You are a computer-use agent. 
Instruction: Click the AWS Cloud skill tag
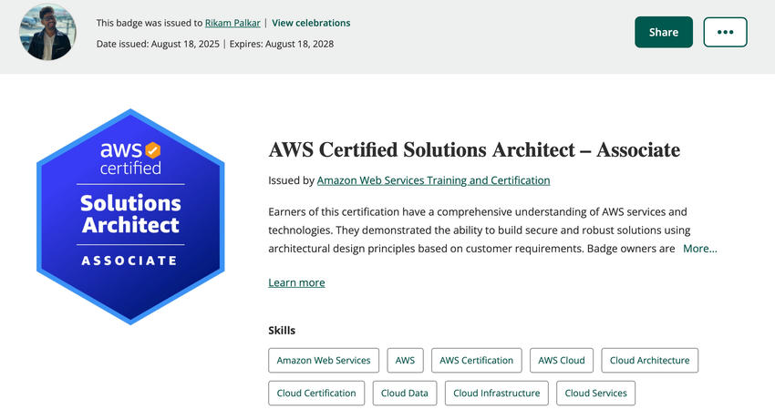[562, 360]
